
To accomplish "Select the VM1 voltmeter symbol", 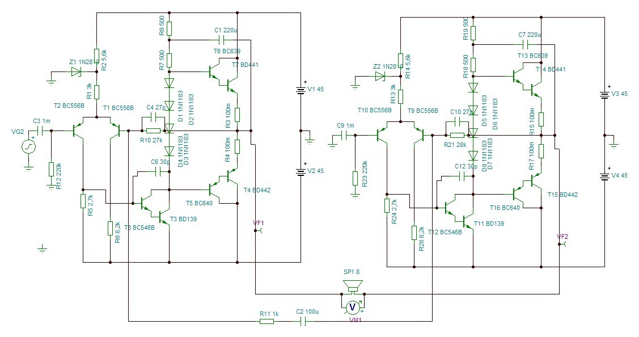I will coord(353,307).
